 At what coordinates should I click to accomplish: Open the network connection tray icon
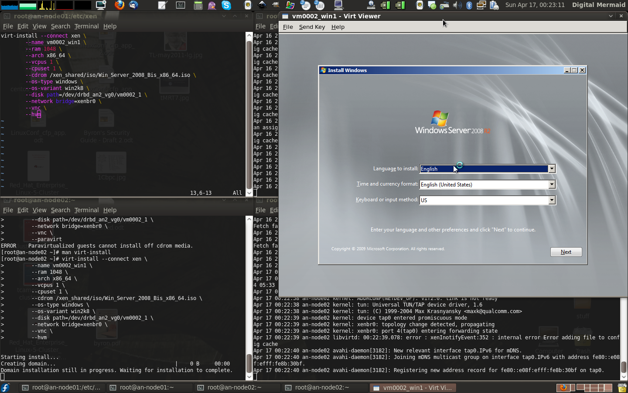tap(481, 5)
